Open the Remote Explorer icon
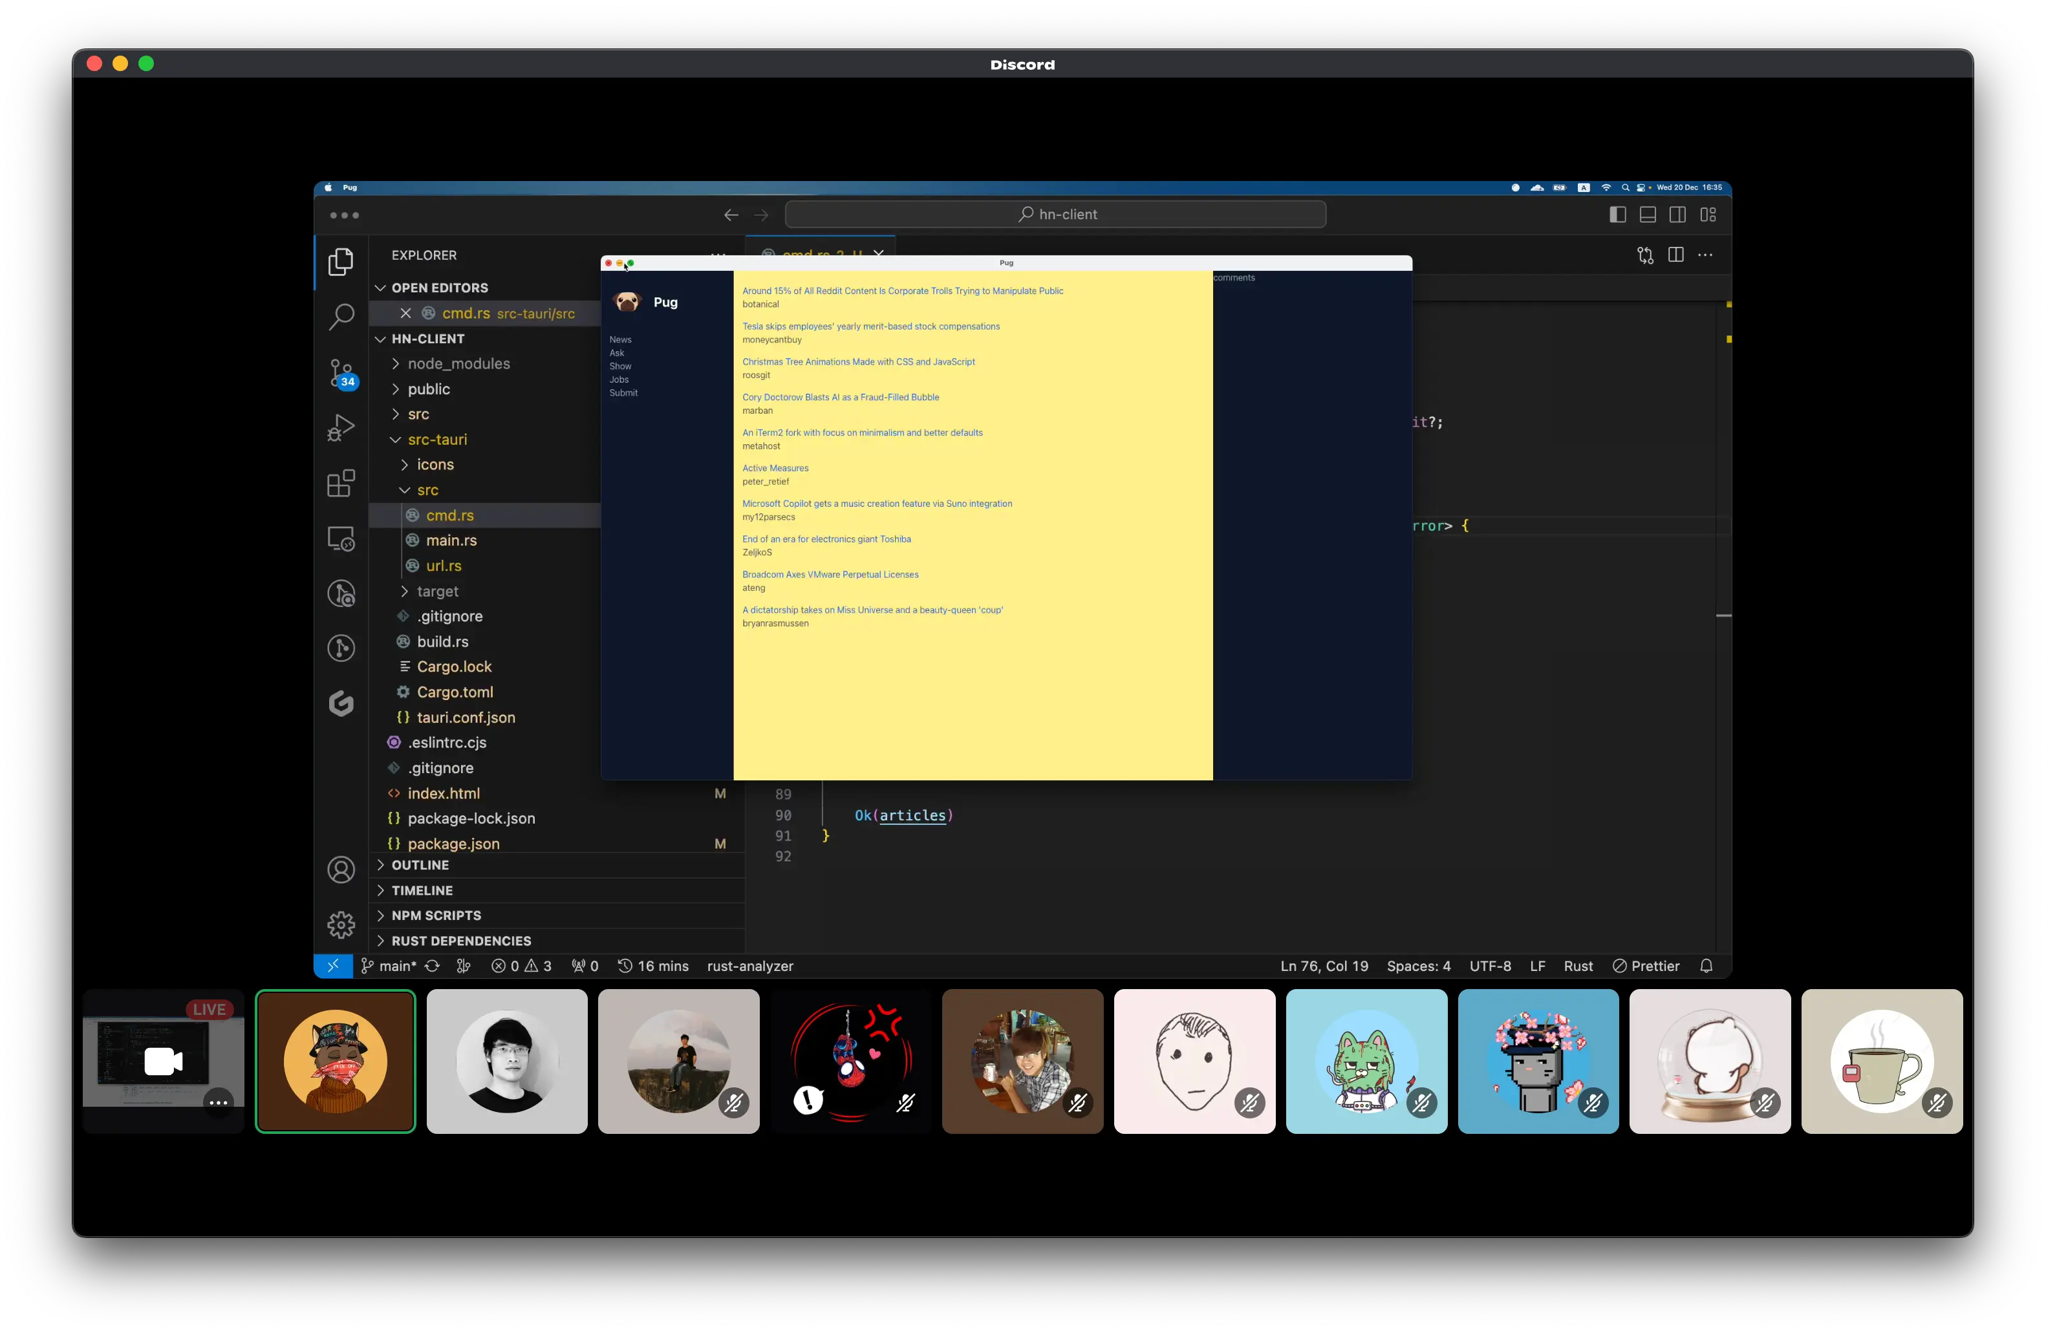 [x=341, y=539]
